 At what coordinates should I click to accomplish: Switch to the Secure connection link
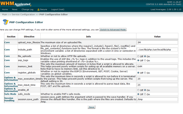coord(43,9)
